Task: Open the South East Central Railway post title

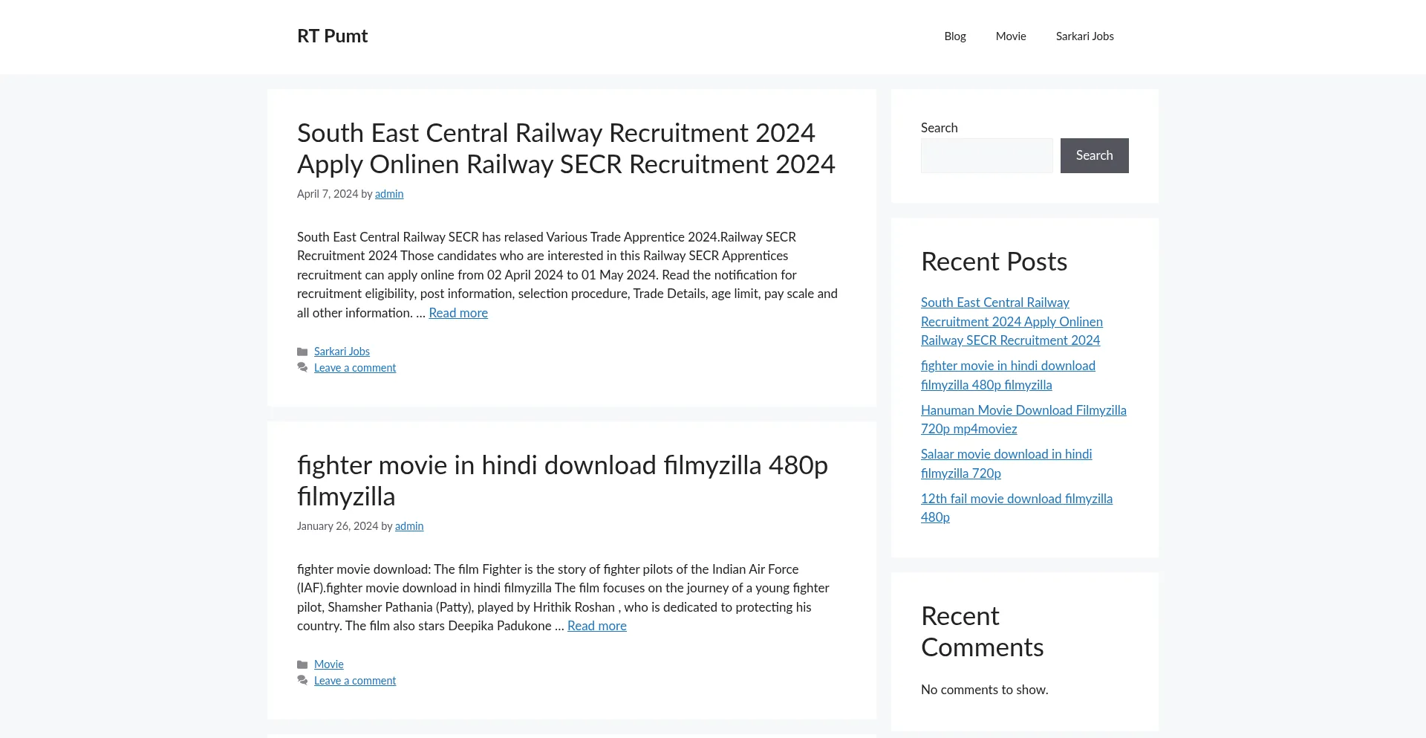Action: (x=565, y=149)
